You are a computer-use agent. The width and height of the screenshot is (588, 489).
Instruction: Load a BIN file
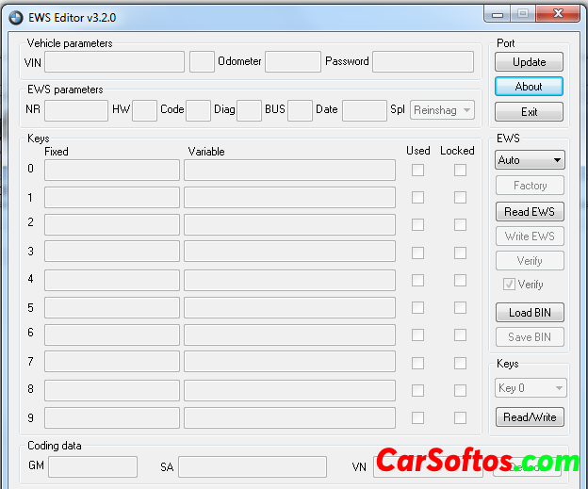click(529, 313)
